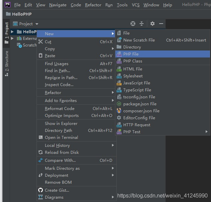
Task: Switch to the 1: Project side tab
Action: (x=7, y=31)
